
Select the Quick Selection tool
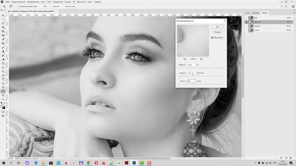[3, 27]
